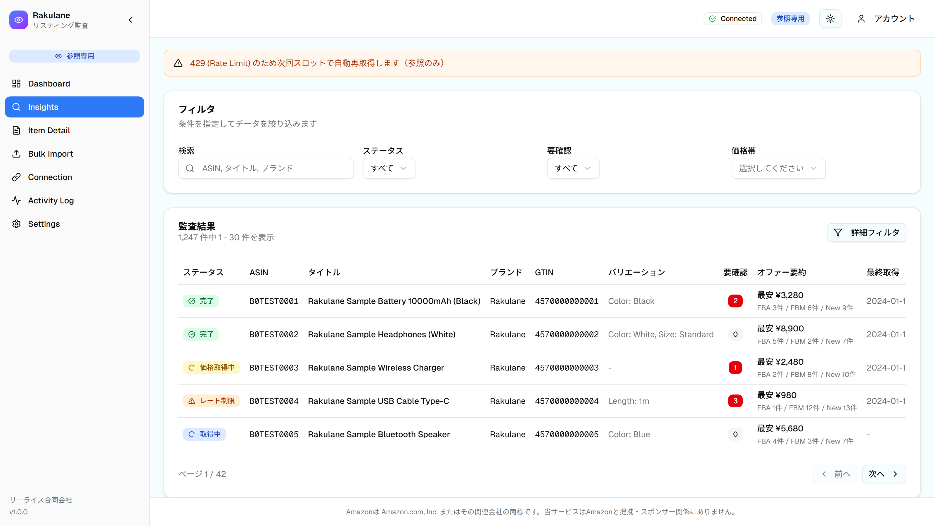Image resolution: width=935 pixels, height=526 pixels.
Task: Open the 要確認 dropdown
Action: tap(573, 168)
